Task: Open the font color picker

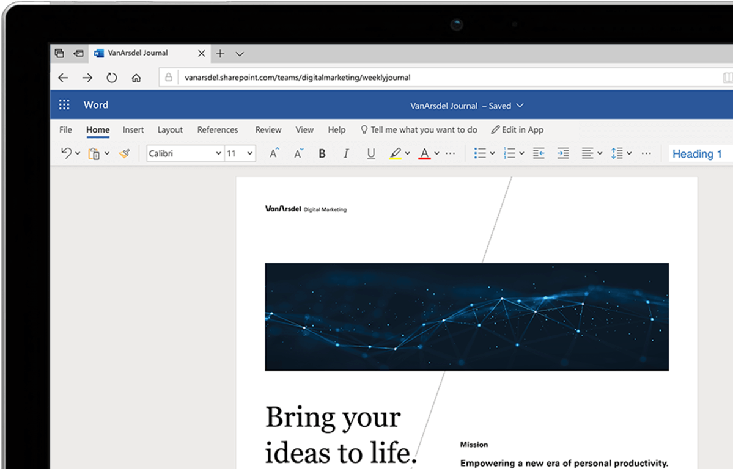Action: tap(426, 153)
